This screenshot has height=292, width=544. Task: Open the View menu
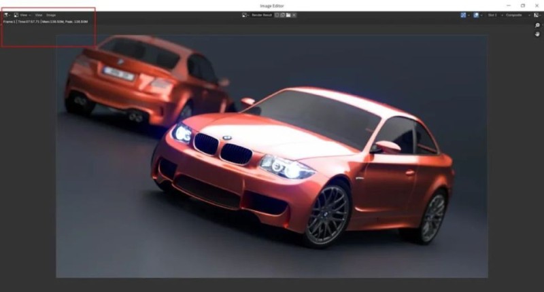[x=39, y=14]
